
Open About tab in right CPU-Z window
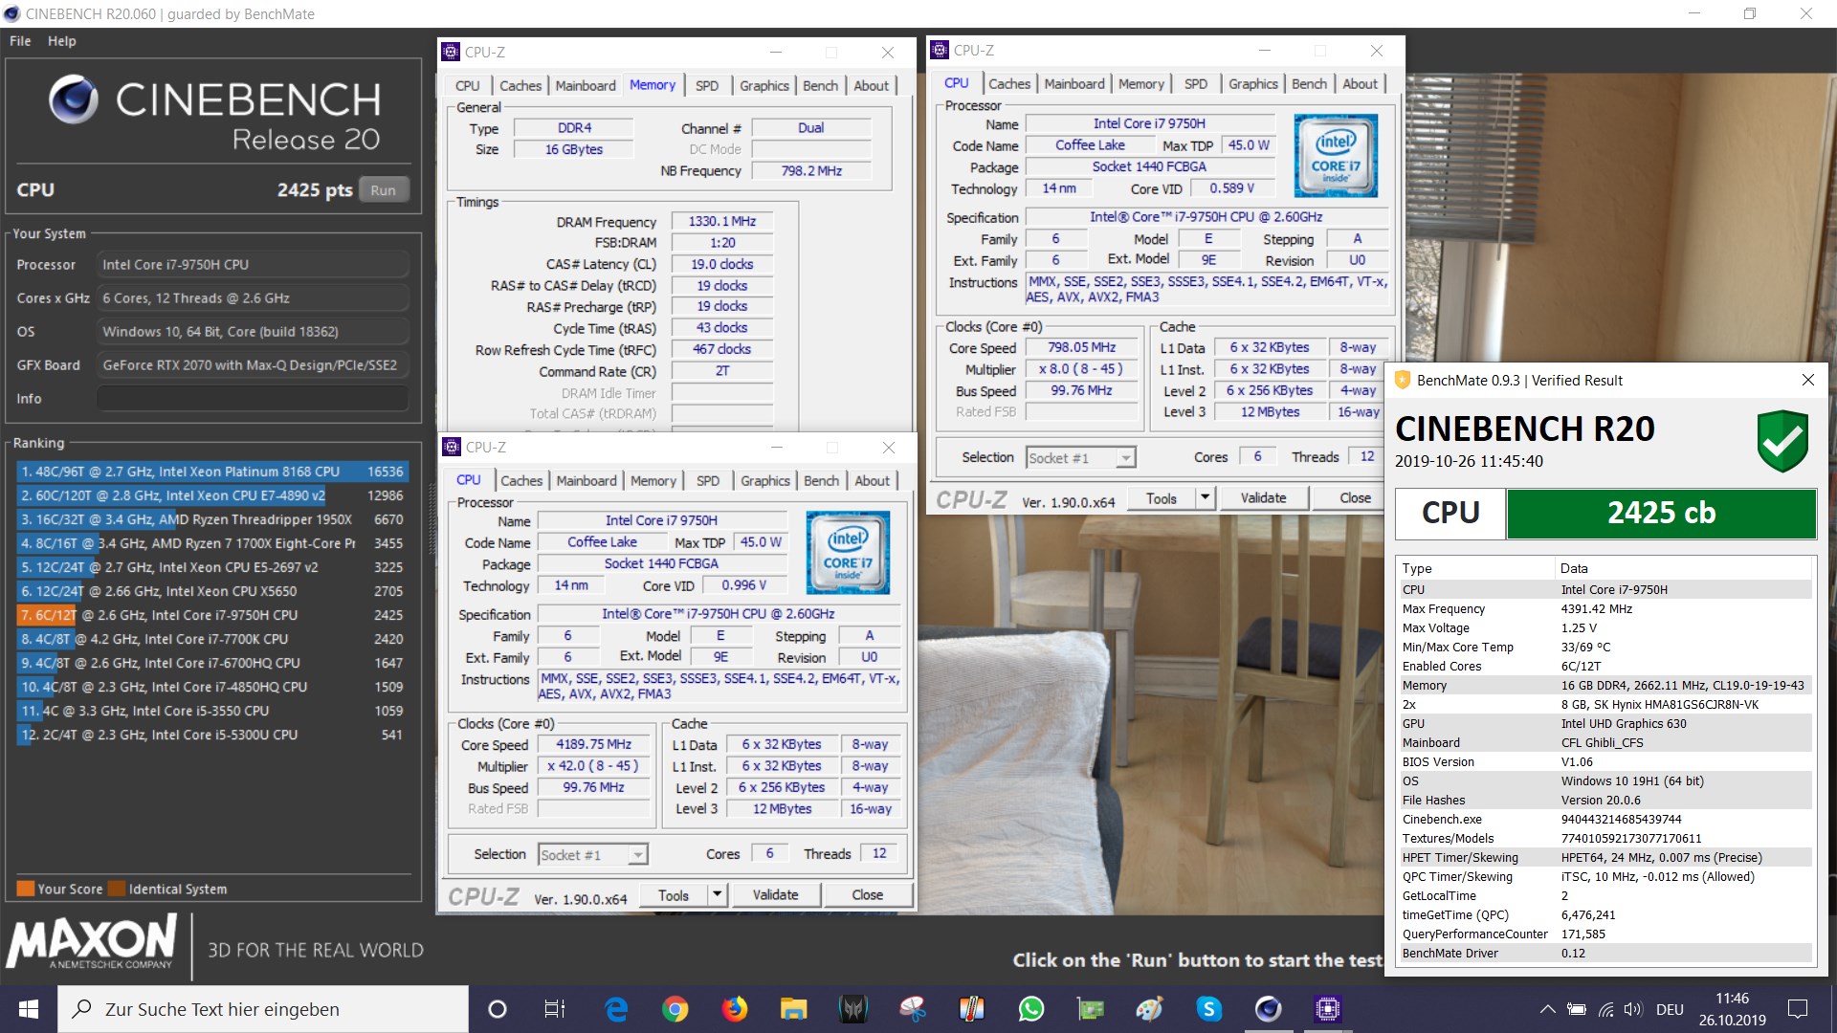[1360, 83]
